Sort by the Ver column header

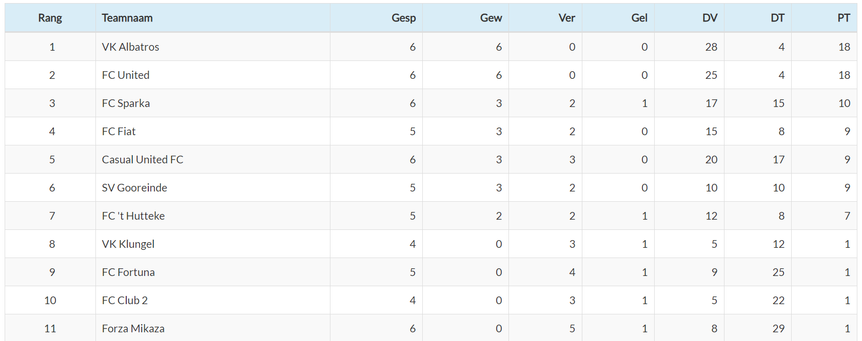(566, 18)
